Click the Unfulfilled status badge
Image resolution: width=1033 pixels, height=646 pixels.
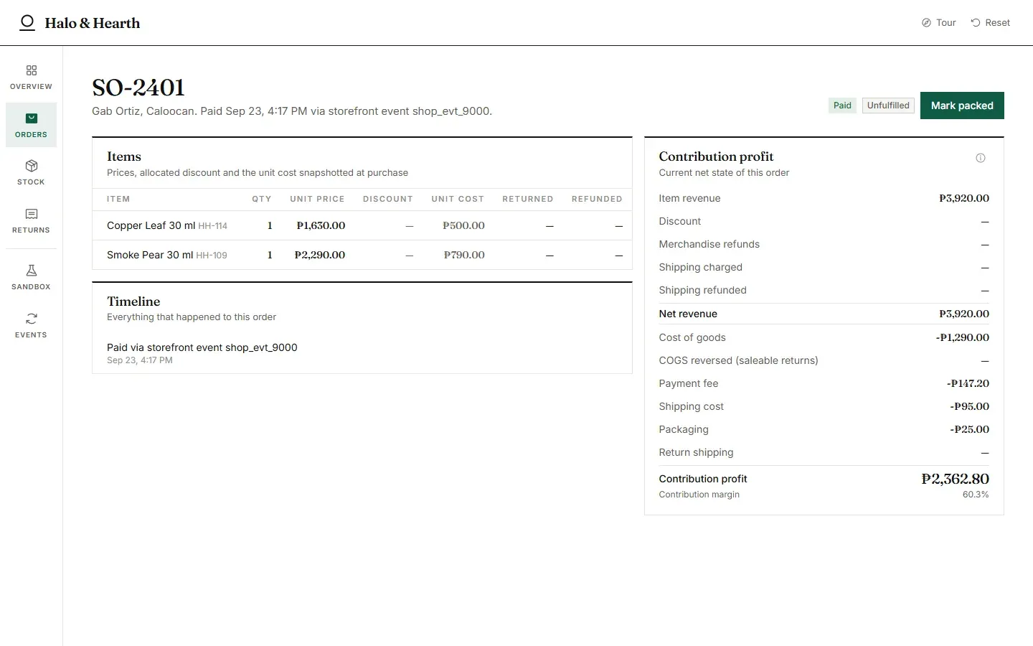(x=888, y=106)
